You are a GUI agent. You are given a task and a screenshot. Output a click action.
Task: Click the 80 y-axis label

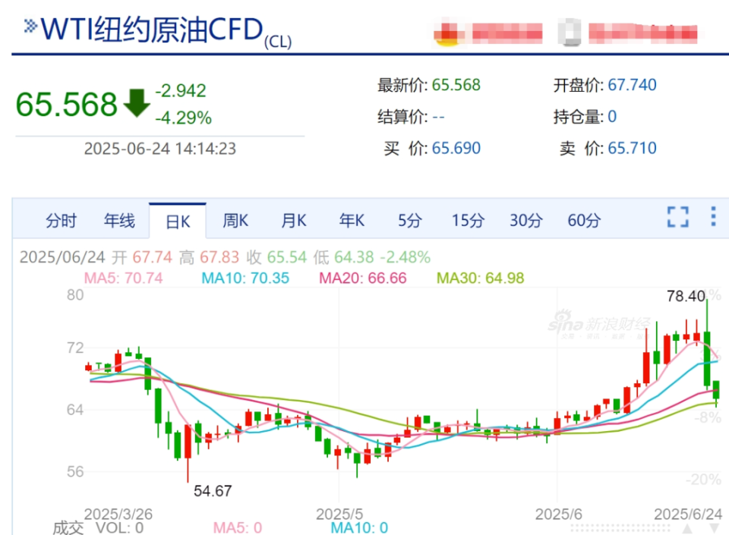coord(75,295)
